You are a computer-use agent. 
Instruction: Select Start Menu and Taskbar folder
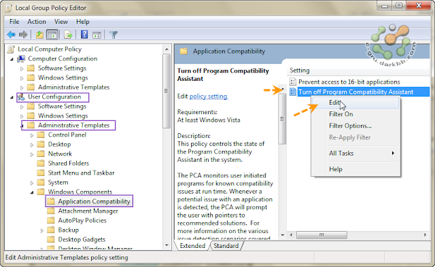81,173
